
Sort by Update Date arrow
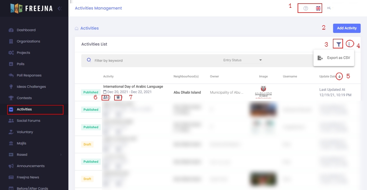pyautogui.click(x=339, y=76)
